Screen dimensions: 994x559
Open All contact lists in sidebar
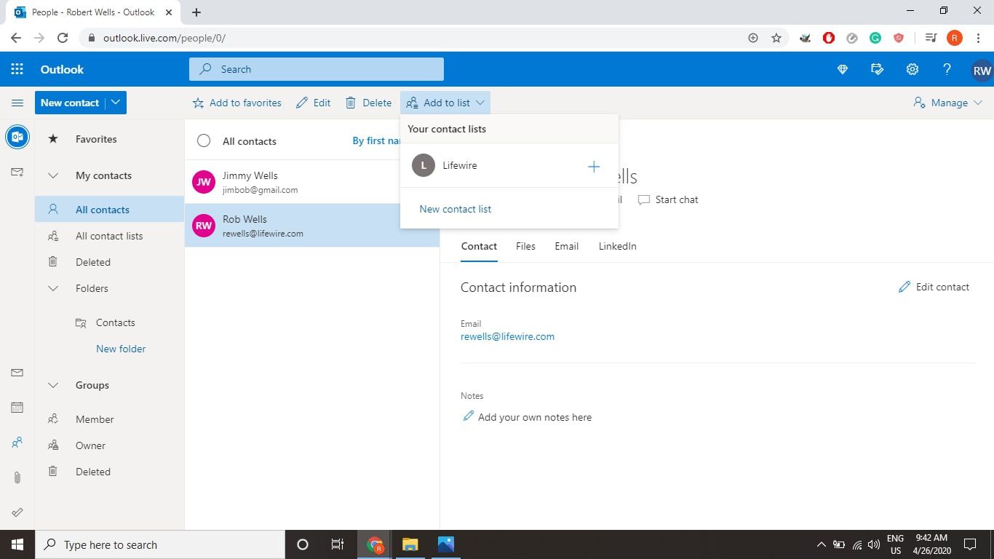point(109,236)
